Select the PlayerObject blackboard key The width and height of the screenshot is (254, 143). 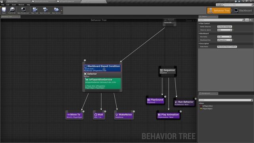208,109
